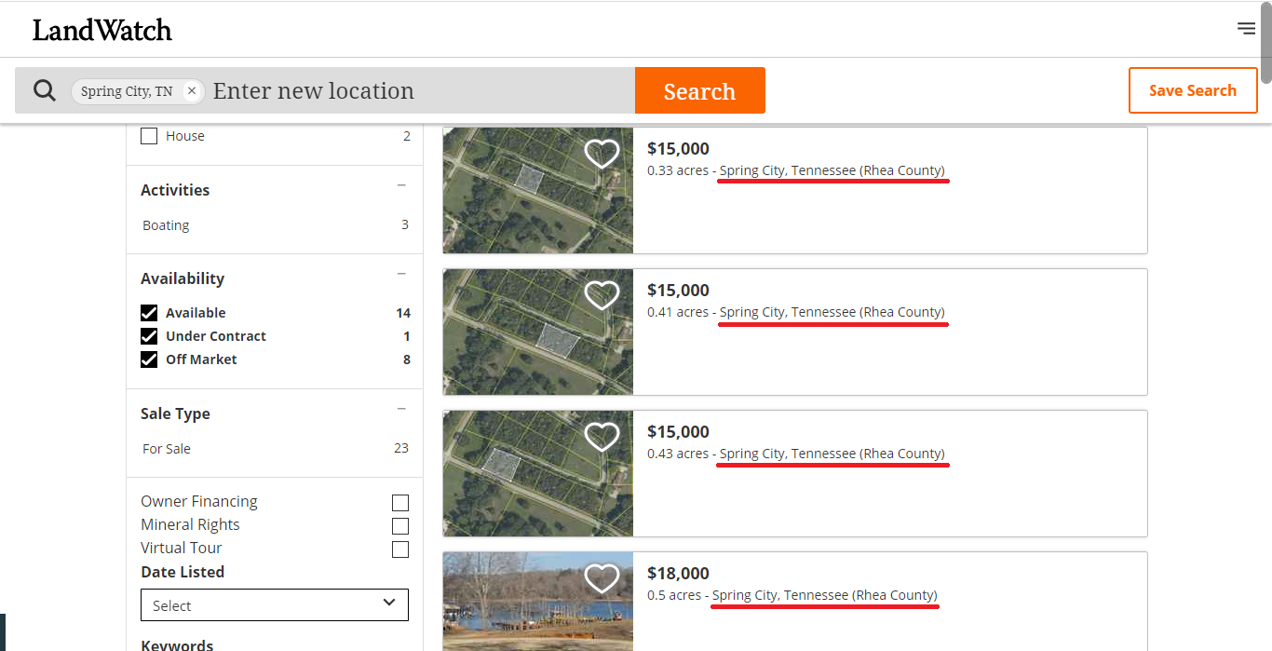
Task: Favorite the $18,000 0.5-acre listing via heart icon
Action: [602, 577]
